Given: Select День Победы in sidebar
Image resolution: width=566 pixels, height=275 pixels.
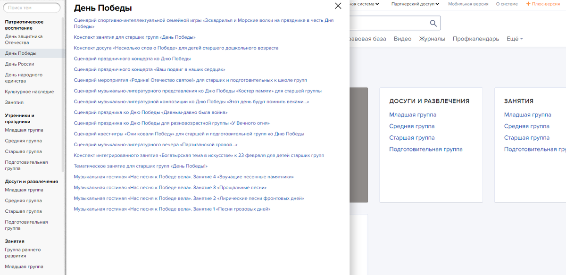Looking at the screenshot, I should (20, 53).
